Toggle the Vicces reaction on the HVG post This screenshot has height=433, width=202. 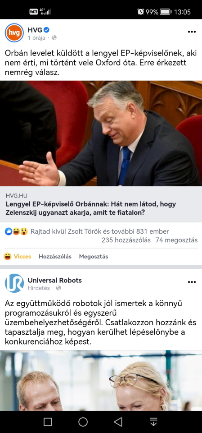(18, 257)
